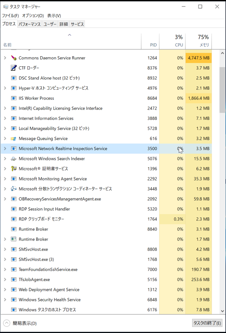The height and width of the screenshot is (333, 226).
Task: Click the 4,747.5 MB memory cell
Action: [x=199, y=58]
